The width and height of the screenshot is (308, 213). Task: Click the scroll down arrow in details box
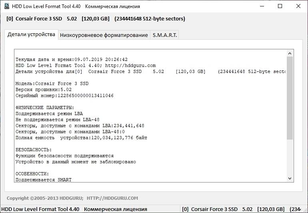pos(290,179)
